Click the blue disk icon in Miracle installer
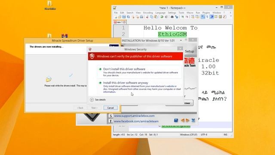The height and width of the screenshot is (155, 275). (x=176, y=120)
